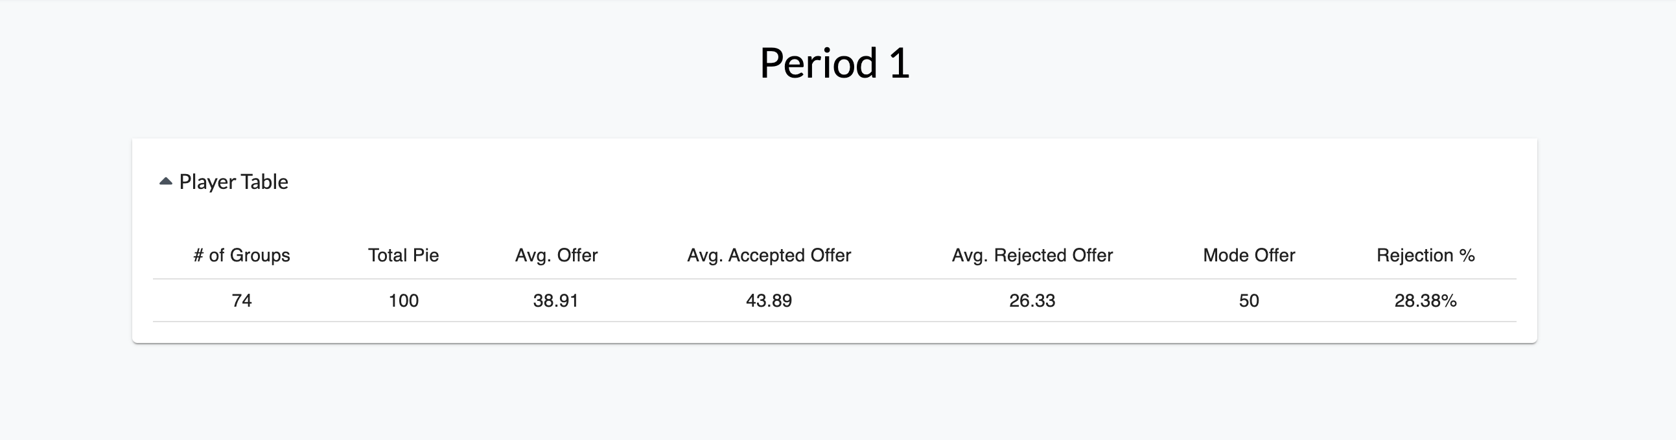Collapse the Player Table caret icon

click(165, 182)
